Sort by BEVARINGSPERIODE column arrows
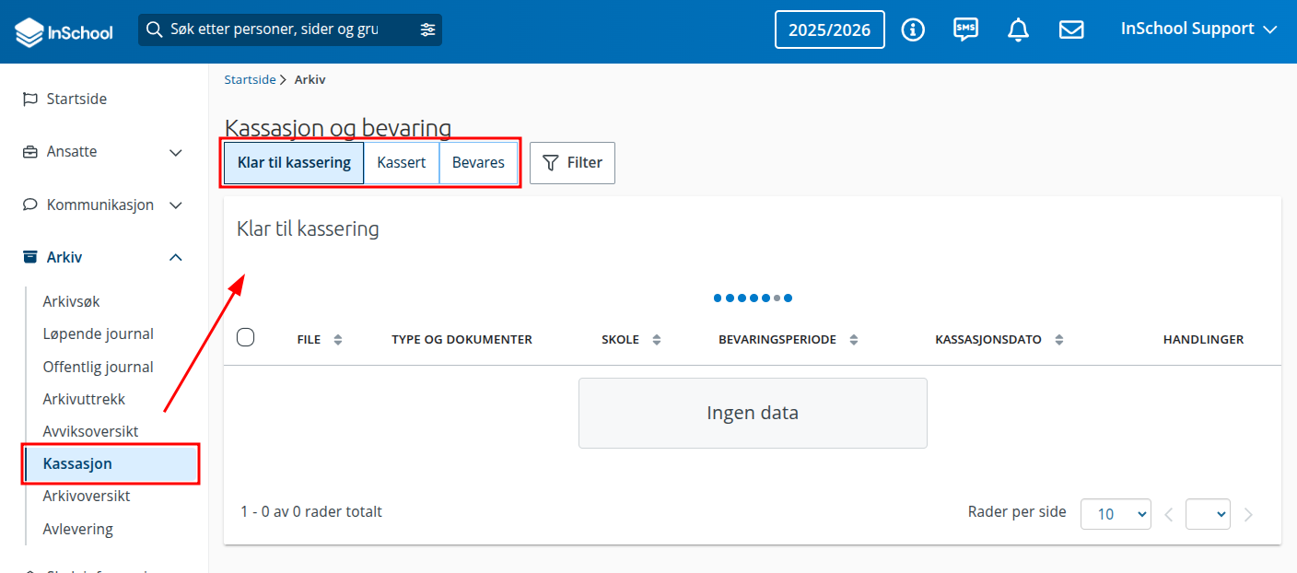Image resolution: width=1297 pixels, height=573 pixels. tap(854, 340)
